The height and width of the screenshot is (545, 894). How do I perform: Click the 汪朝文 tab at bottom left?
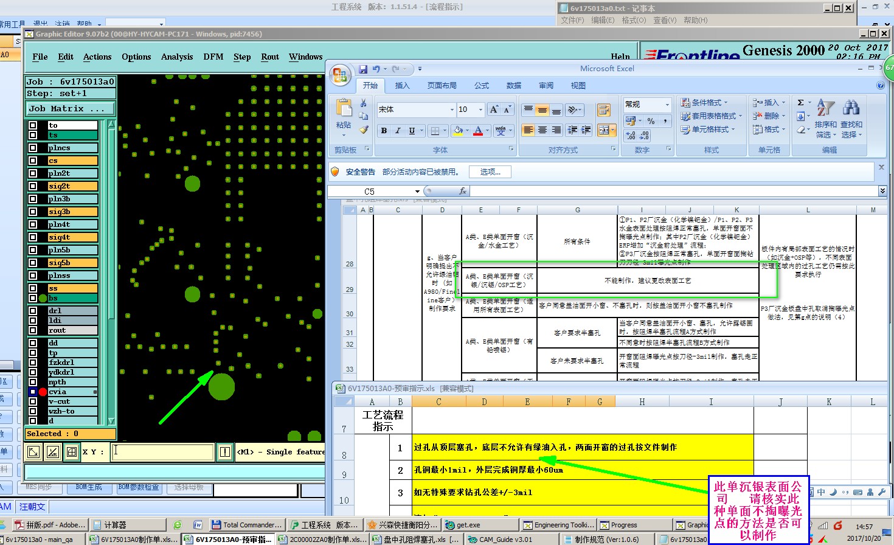[x=32, y=507]
